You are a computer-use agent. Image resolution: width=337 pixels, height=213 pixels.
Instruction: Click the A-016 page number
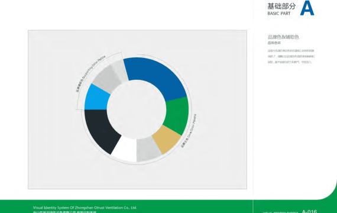coord(309,211)
